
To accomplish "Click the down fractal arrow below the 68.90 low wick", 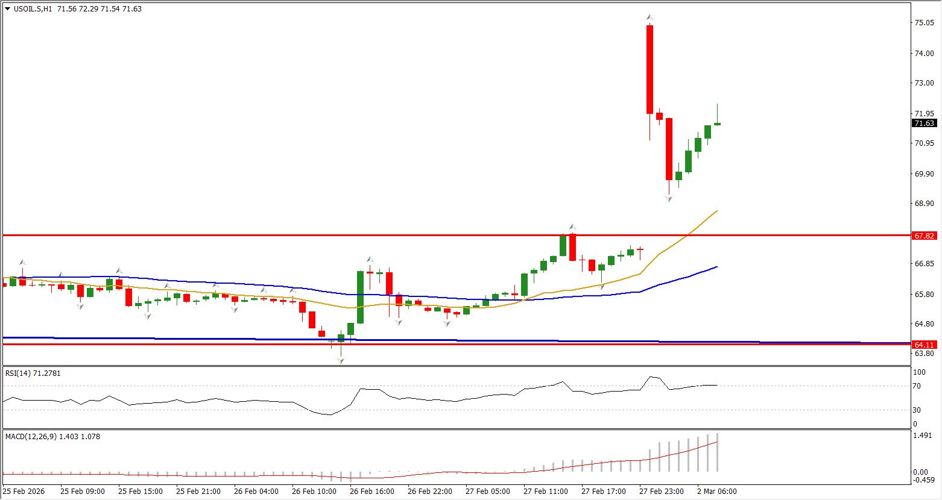I will pyautogui.click(x=669, y=198).
